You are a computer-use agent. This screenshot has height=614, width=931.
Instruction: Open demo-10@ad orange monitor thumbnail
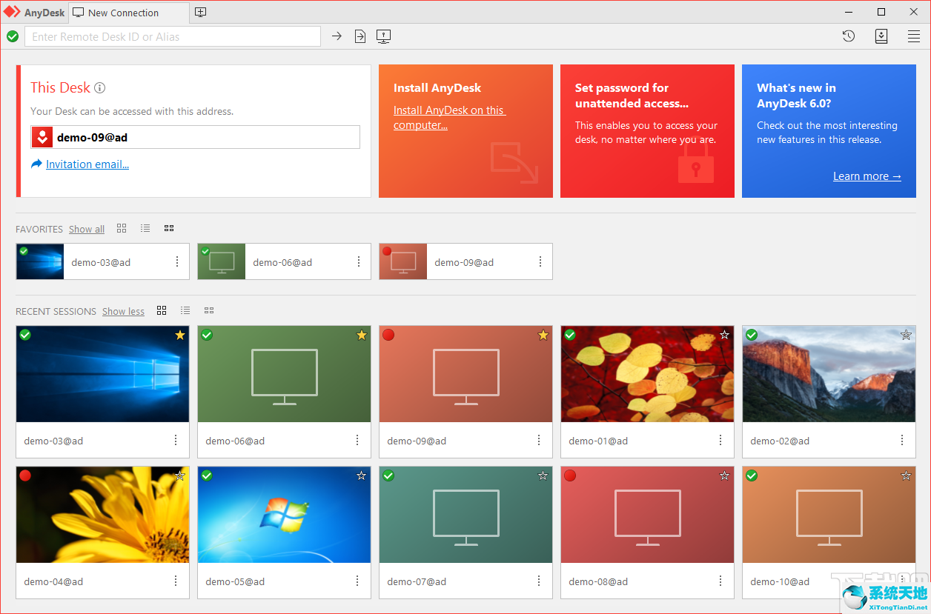(x=829, y=515)
